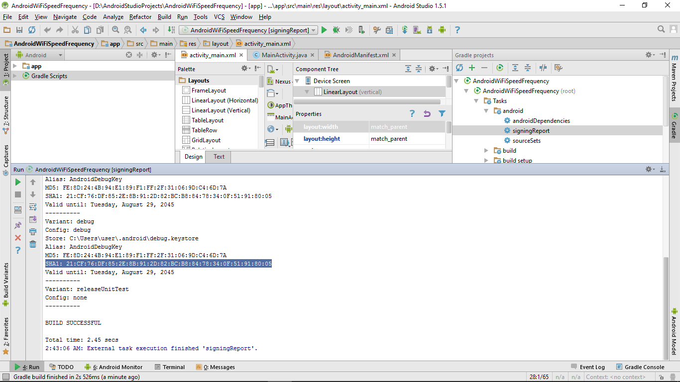Execute Gradle task icon in Gradle panel
680x382 pixels.
tap(500, 68)
